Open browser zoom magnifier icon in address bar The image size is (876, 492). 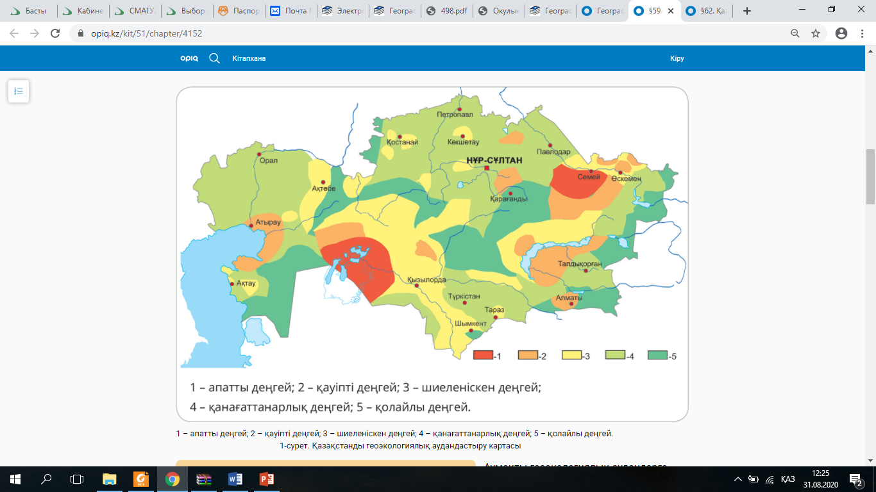(x=795, y=33)
